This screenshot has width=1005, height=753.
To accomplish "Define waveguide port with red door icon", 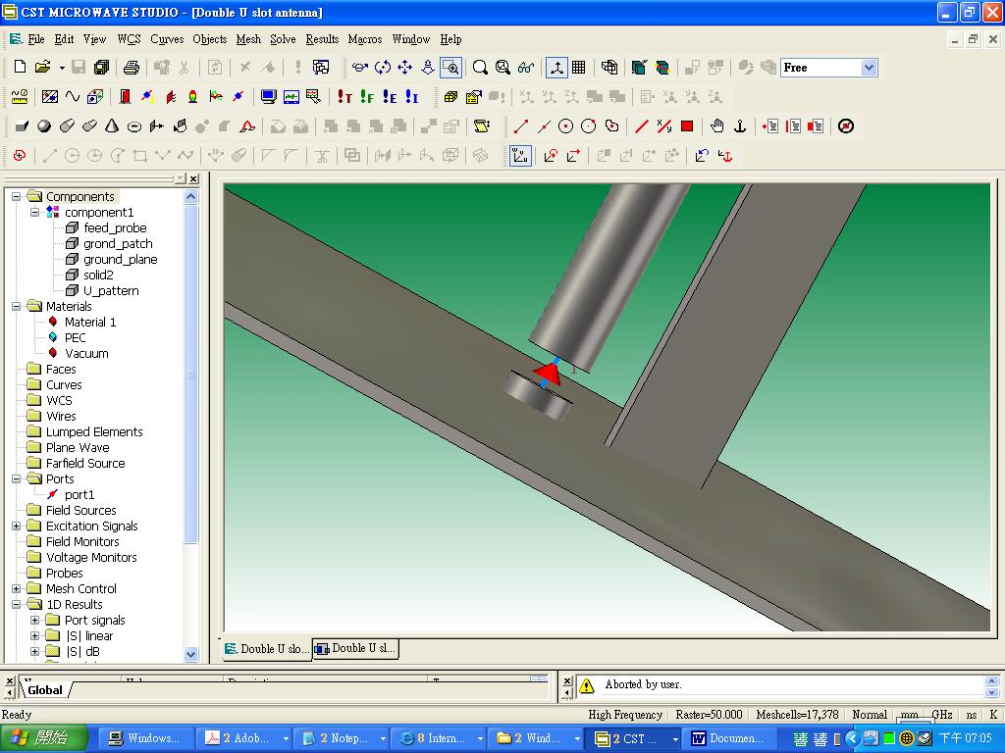I will pos(125,97).
